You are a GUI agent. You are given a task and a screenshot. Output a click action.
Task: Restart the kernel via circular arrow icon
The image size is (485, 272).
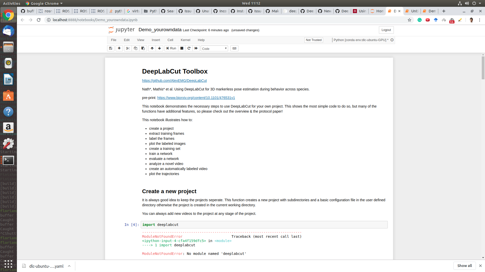click(x=189, y=48)
